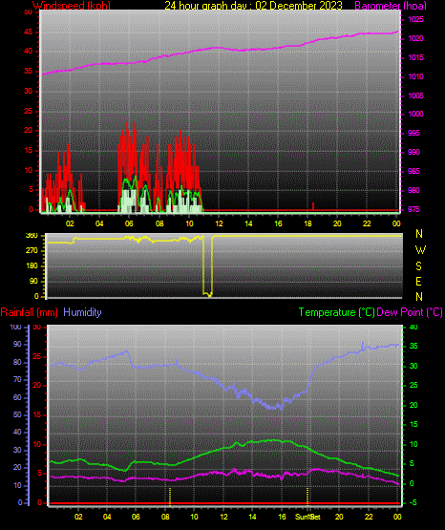Click the 985 barometer axis value

413,171
